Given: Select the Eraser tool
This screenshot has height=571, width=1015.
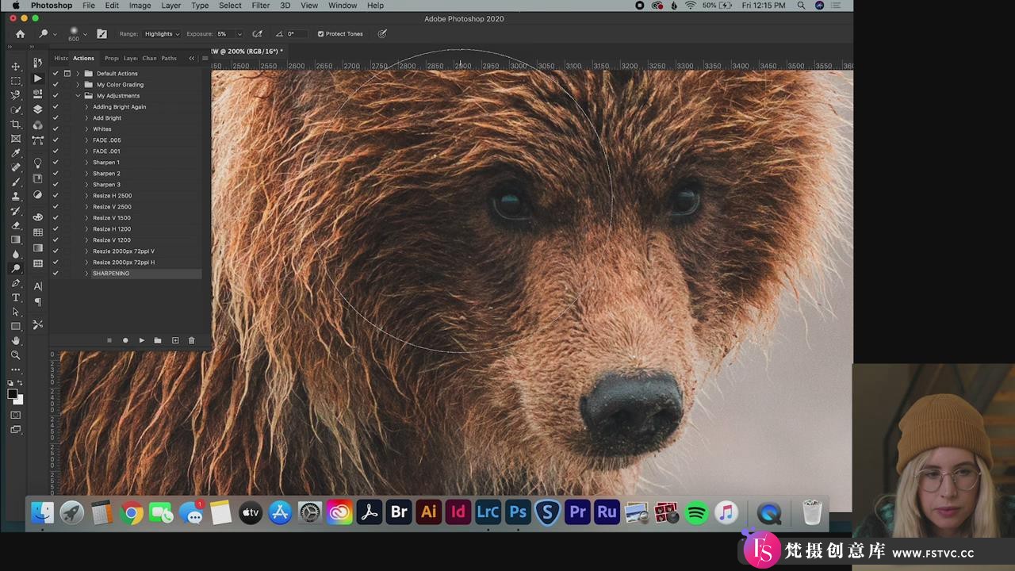Looking at the screenshot, I should 15,225.
